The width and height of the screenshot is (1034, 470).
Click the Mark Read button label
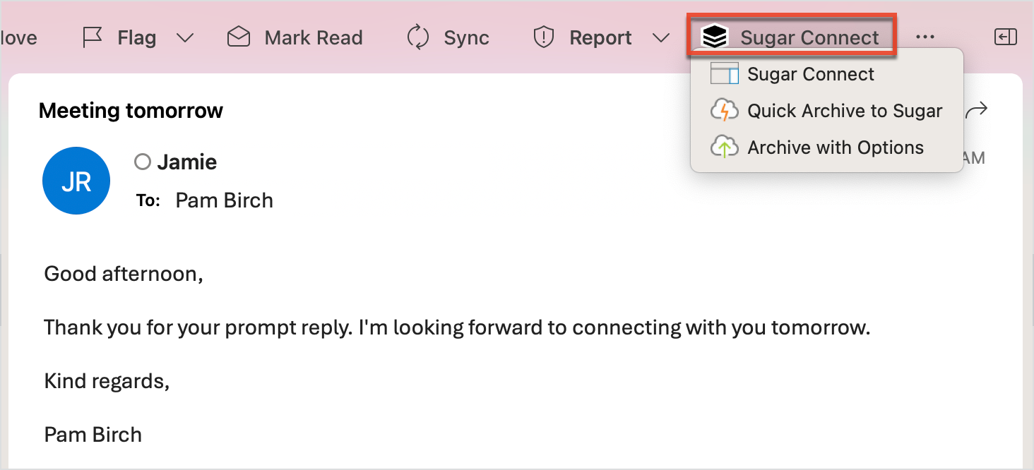point(314,37)
